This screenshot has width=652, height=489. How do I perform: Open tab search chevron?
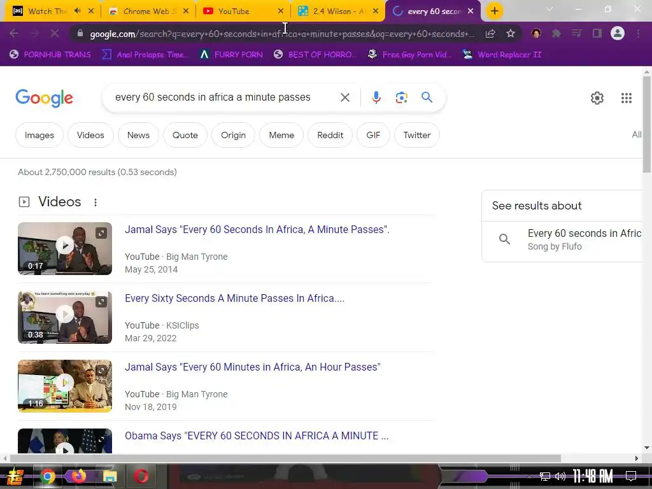click(x=549, y=9)
